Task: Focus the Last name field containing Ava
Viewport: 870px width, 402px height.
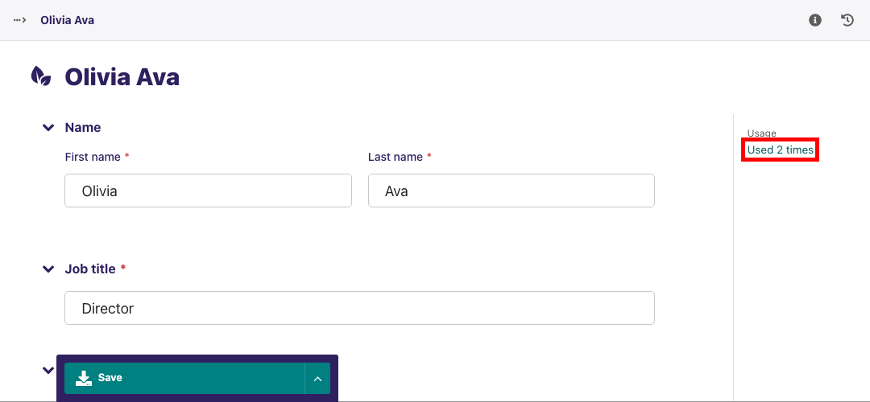Action: [x=511, y=191]
